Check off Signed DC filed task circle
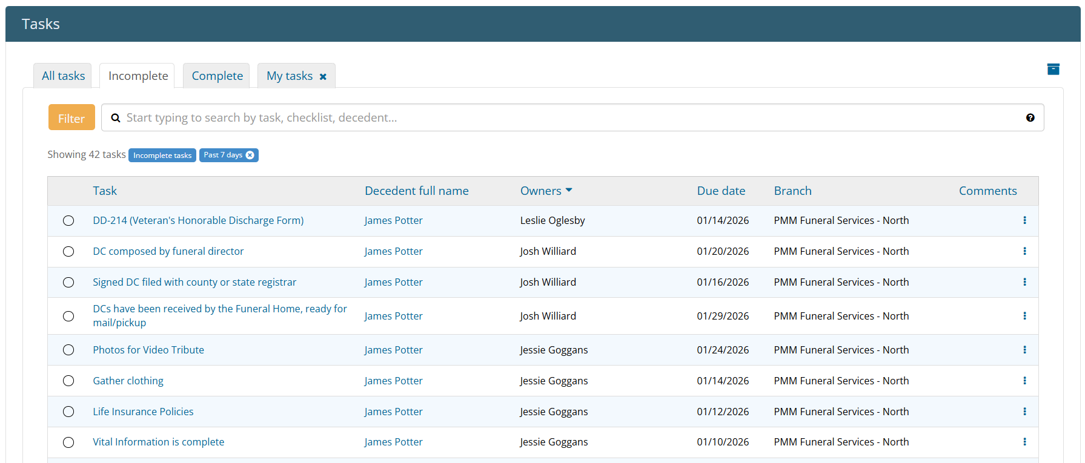 click(x=68, y=283)
